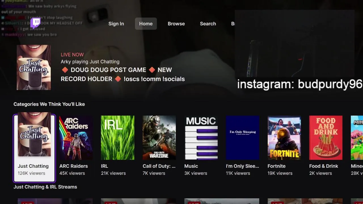This screenshot has width=363, height=204.
Task: Click the 19K viewers count
Action: [x=280, y=173]
